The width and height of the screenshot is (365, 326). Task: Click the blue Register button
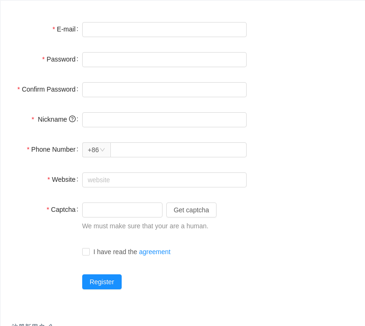102,282
